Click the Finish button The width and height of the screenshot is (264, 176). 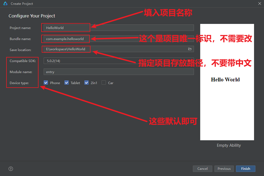pos(246,169)
